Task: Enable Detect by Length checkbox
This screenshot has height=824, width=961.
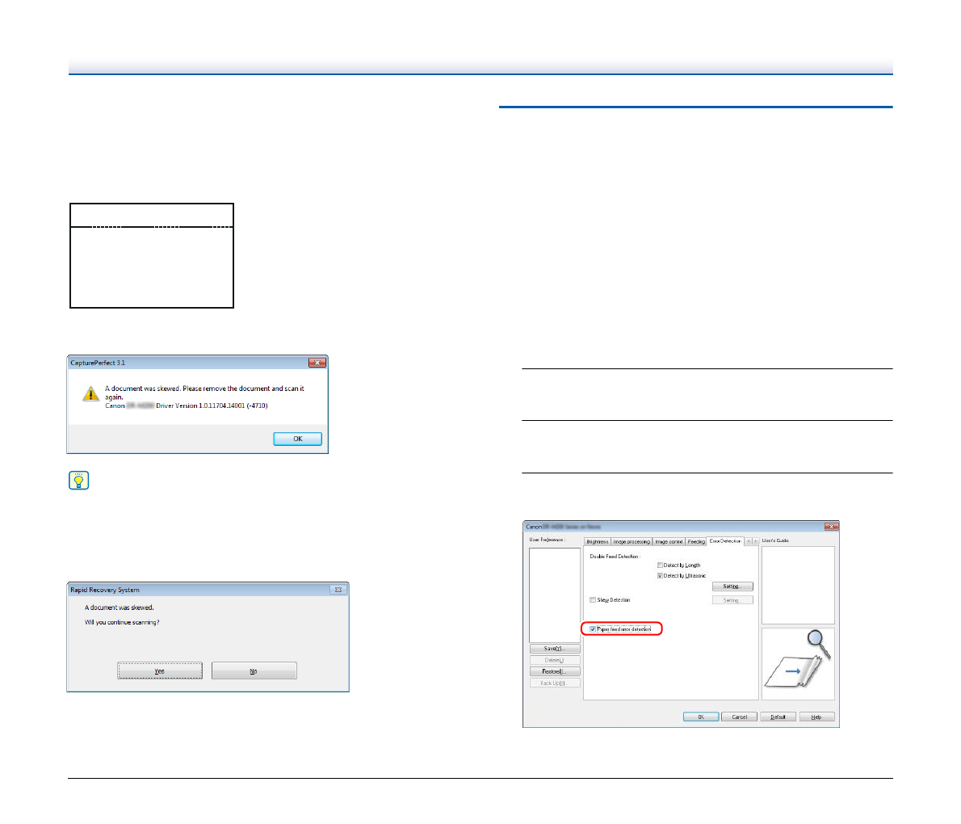Action: pyautogui.click(x=660, y=565)
